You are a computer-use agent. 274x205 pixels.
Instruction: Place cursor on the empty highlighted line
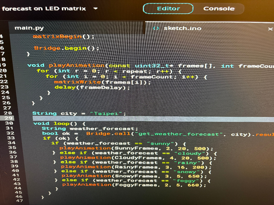pyautogui.click(x=134, y=119)
